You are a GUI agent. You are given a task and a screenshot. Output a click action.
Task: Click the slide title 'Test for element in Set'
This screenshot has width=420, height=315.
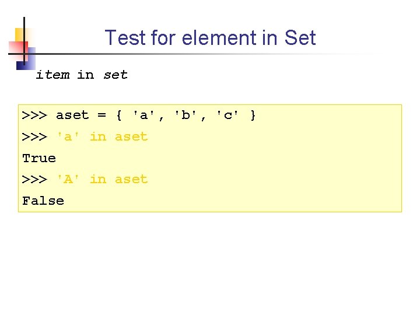click(x=210, y=38)
